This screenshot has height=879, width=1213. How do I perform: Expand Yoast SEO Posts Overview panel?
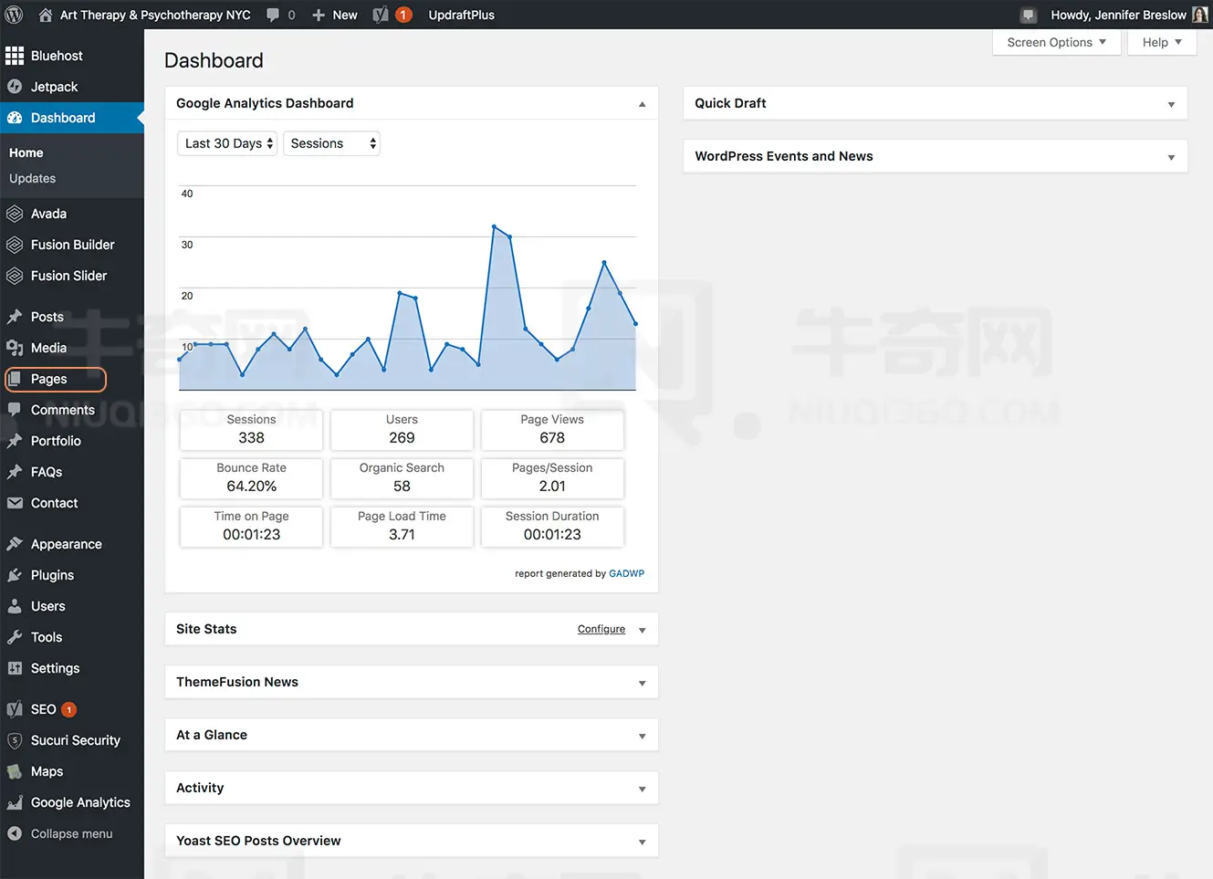[x=642, y=842]
